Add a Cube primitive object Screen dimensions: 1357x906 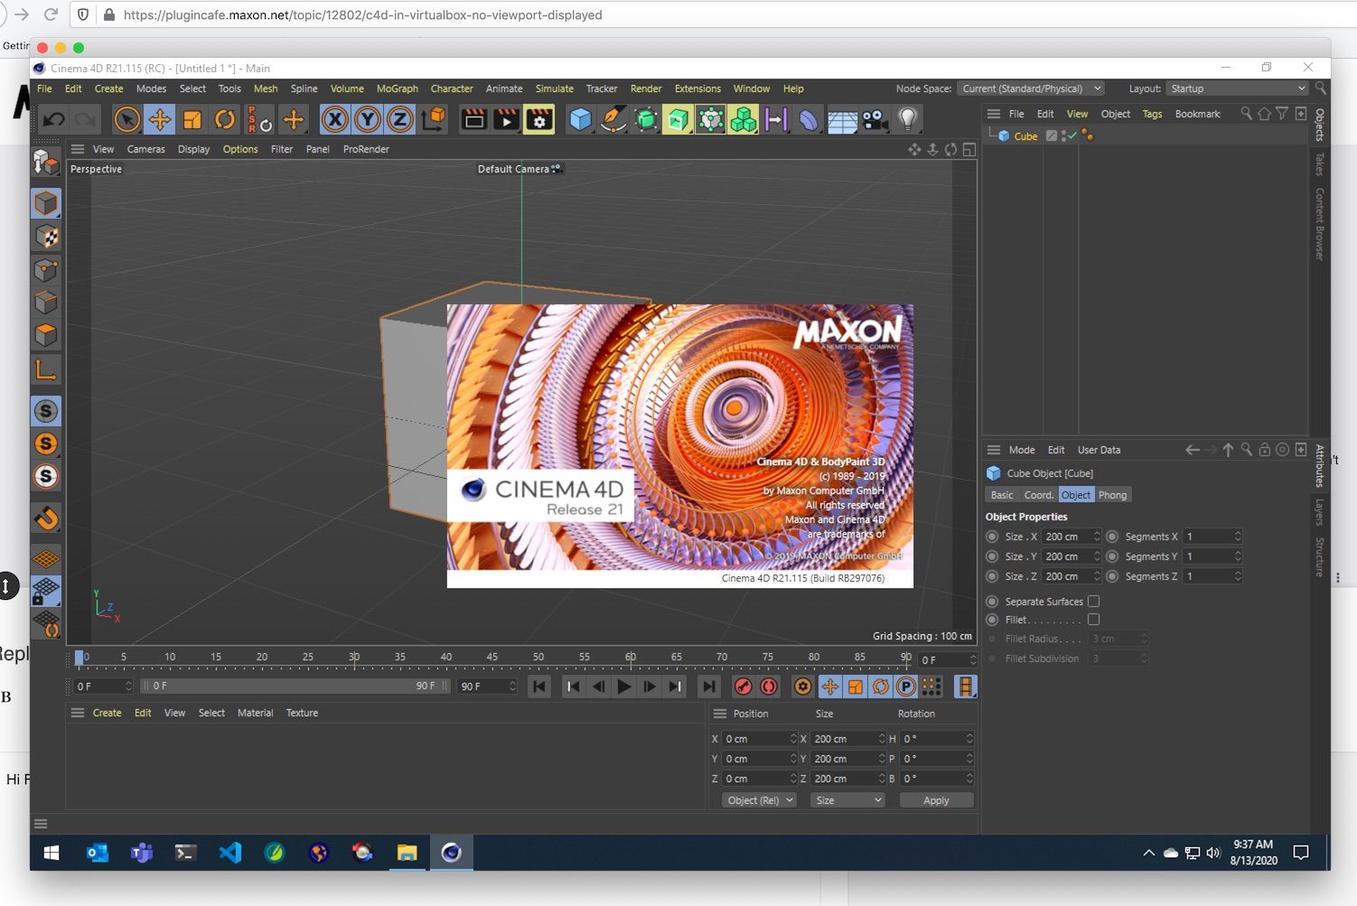580,119
